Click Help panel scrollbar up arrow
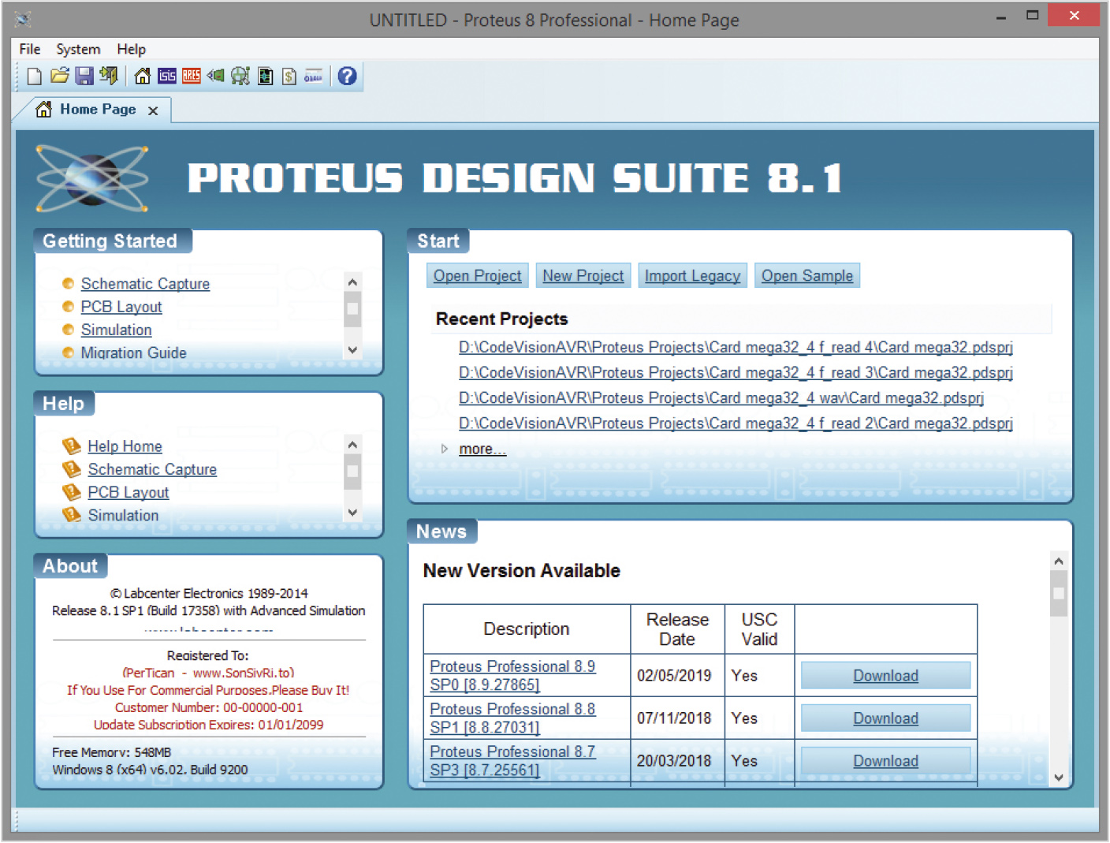 [x=352, y=444]
